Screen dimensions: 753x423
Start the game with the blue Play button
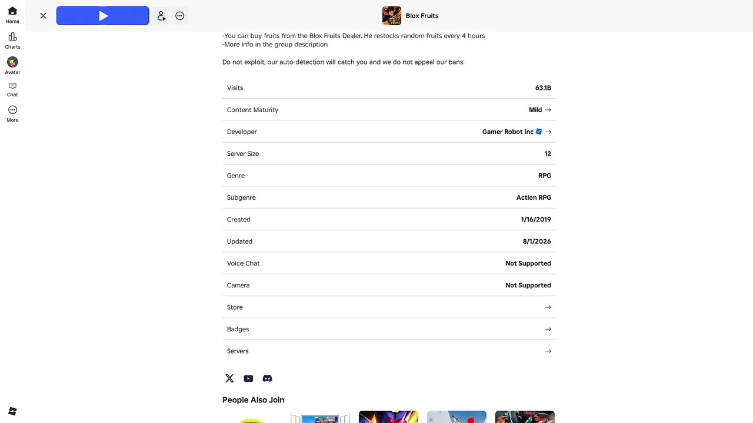coord(103,16)
